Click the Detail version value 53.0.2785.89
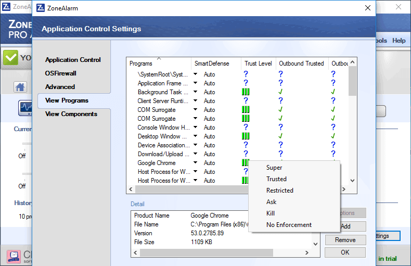Screen dimensions: 411x266 click(x=207, y=233)
